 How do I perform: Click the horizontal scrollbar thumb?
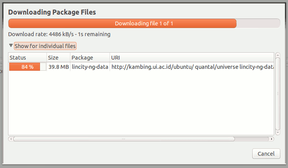coord(123,139)
